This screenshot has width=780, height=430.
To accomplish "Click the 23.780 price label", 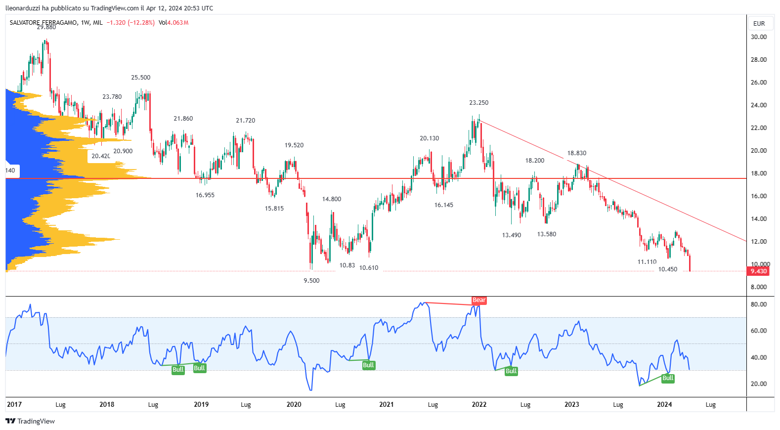I will click(x=112, y=97).
